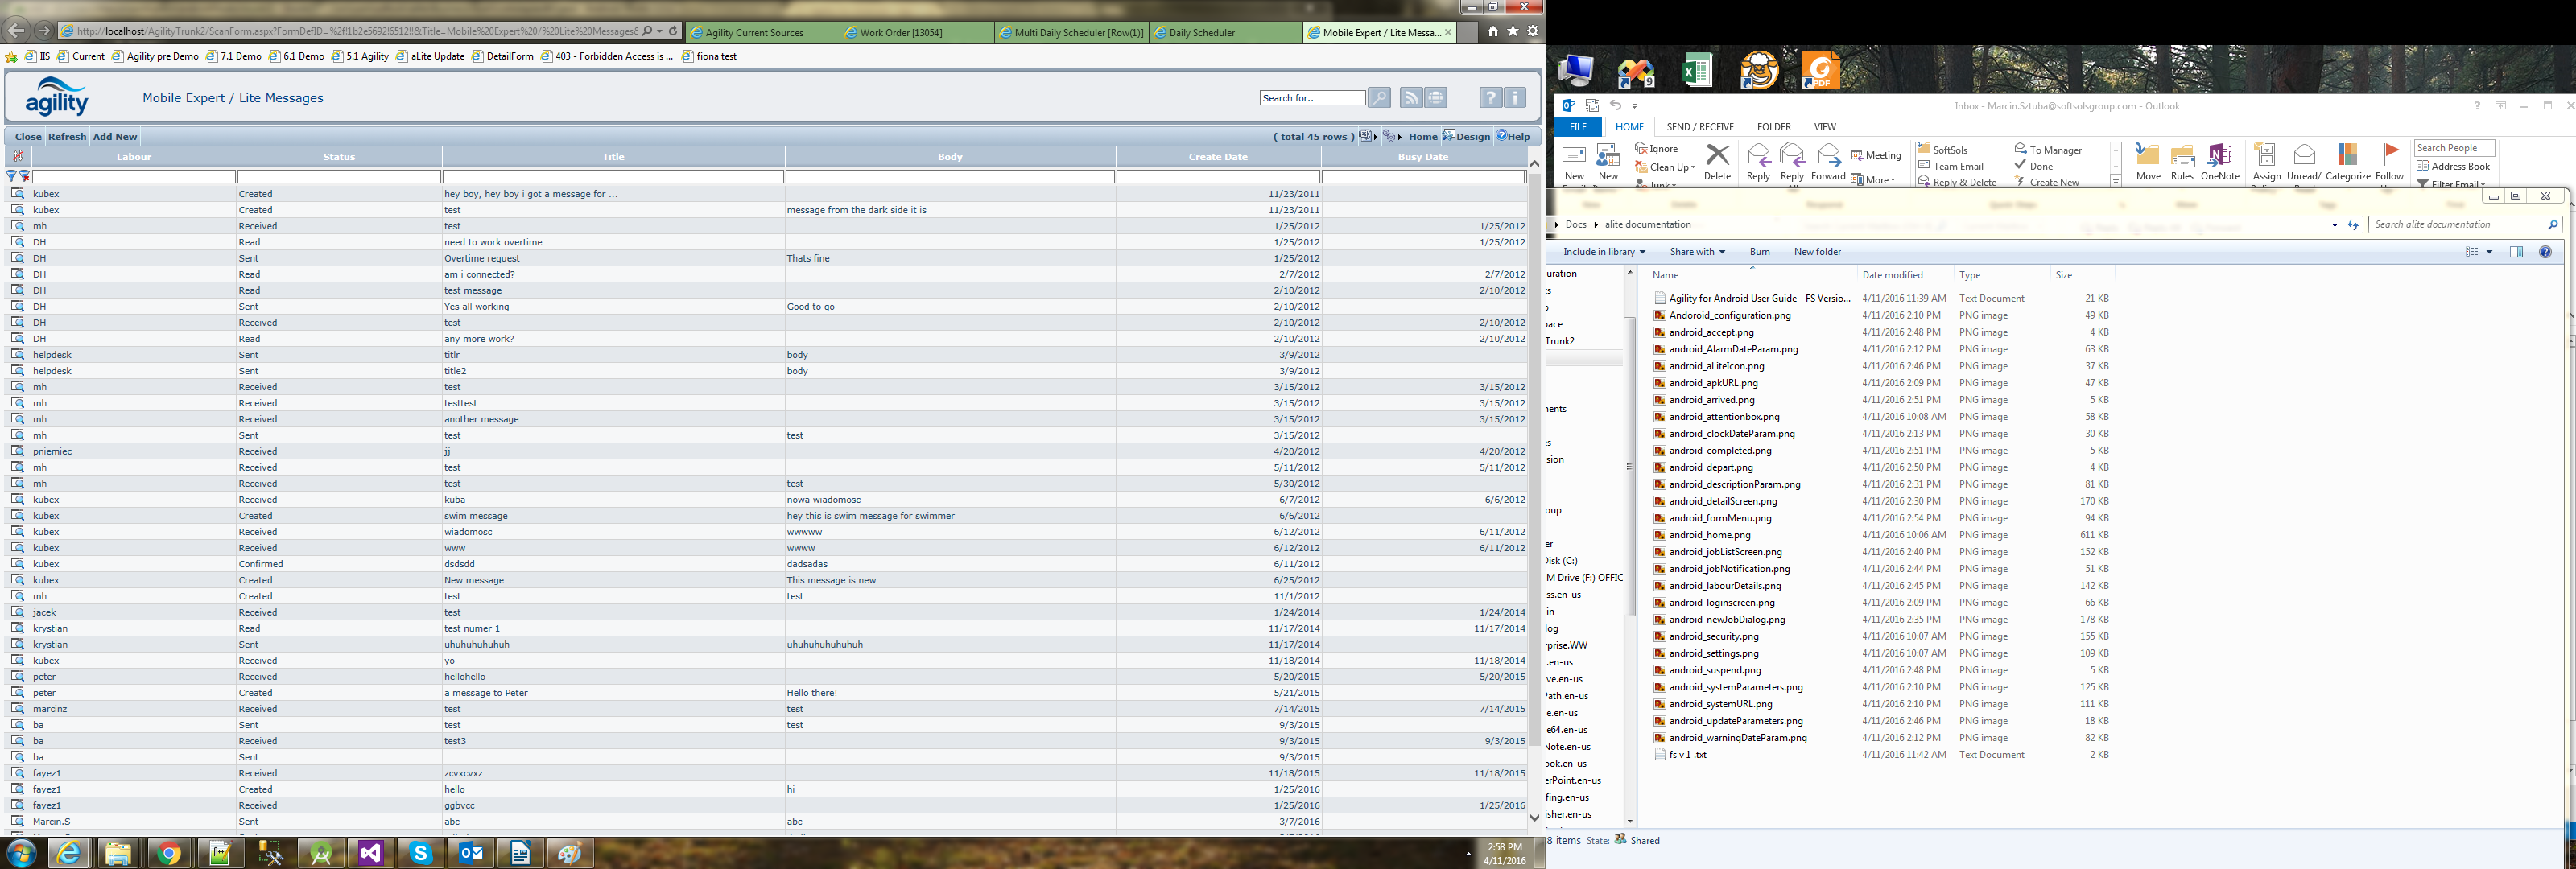Click the clear-sort icon above the row icons
Image resolution: width=2576 pixels, height=869 pixels.
click(x=17, y=156)
